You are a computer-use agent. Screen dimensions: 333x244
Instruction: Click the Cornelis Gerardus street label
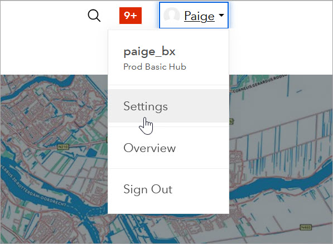point(260,84)
